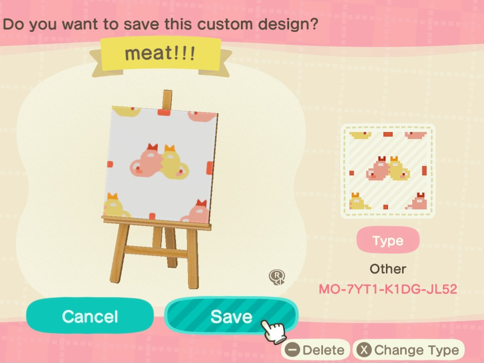Click the minus icon next to Delete
Image resolution: width=484 pixels, height=363 pixels.
pyautogui.click(x=292, y=350)
